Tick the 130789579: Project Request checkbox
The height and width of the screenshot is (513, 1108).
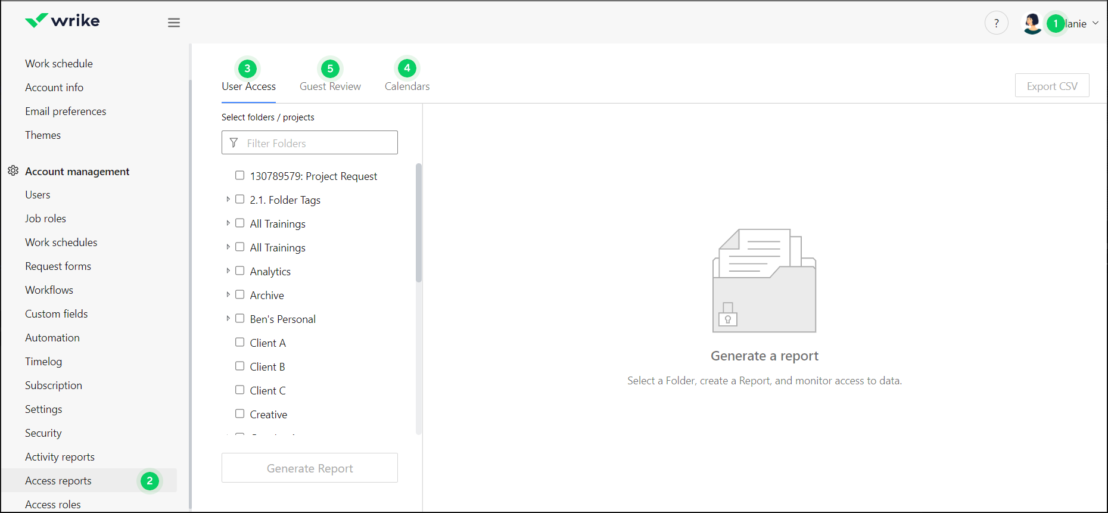[239, 176]
